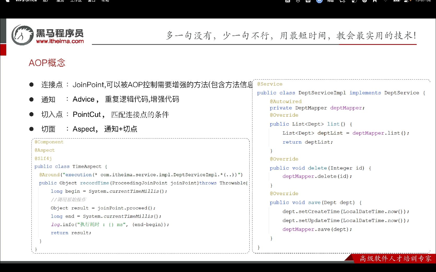Viewport: 436px width, 272px height.
Task: Click the recordTime method signature
Action: pos(143,183)
